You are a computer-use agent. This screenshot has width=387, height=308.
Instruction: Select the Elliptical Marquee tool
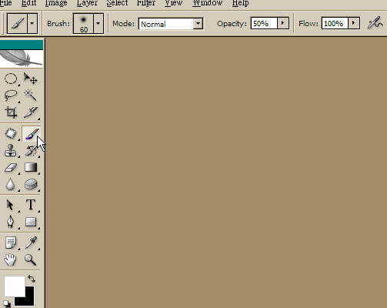11,79
